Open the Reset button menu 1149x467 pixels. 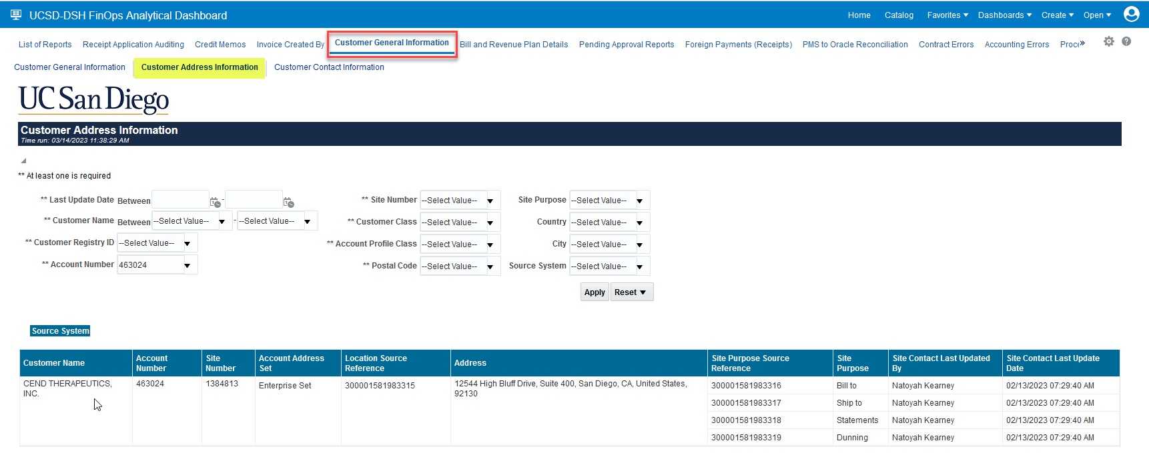(631, 292)
